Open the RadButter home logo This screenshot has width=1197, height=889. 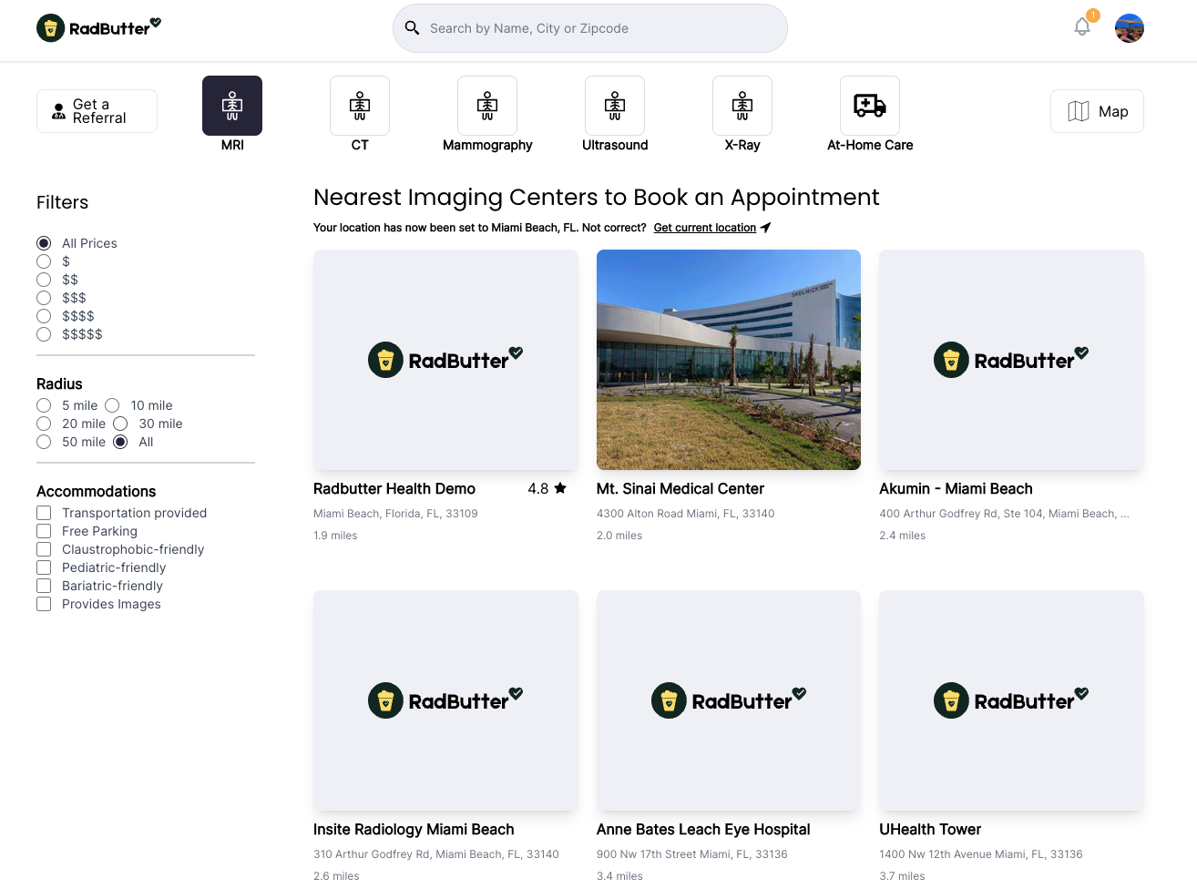98,27
